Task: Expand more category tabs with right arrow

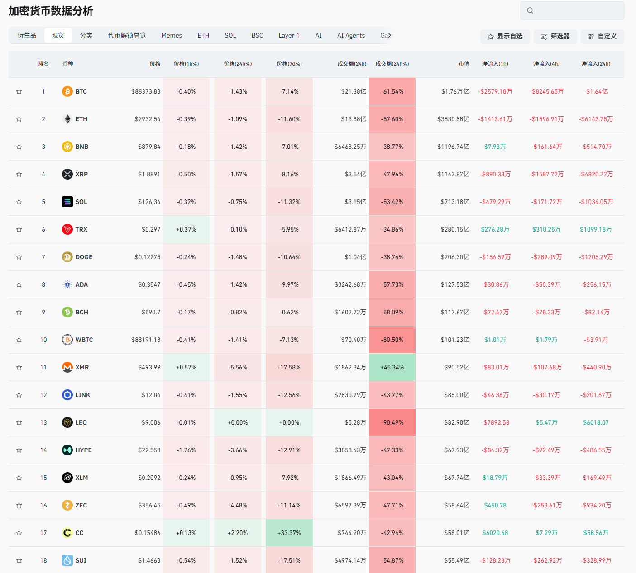Action: (x=389, y=35)
